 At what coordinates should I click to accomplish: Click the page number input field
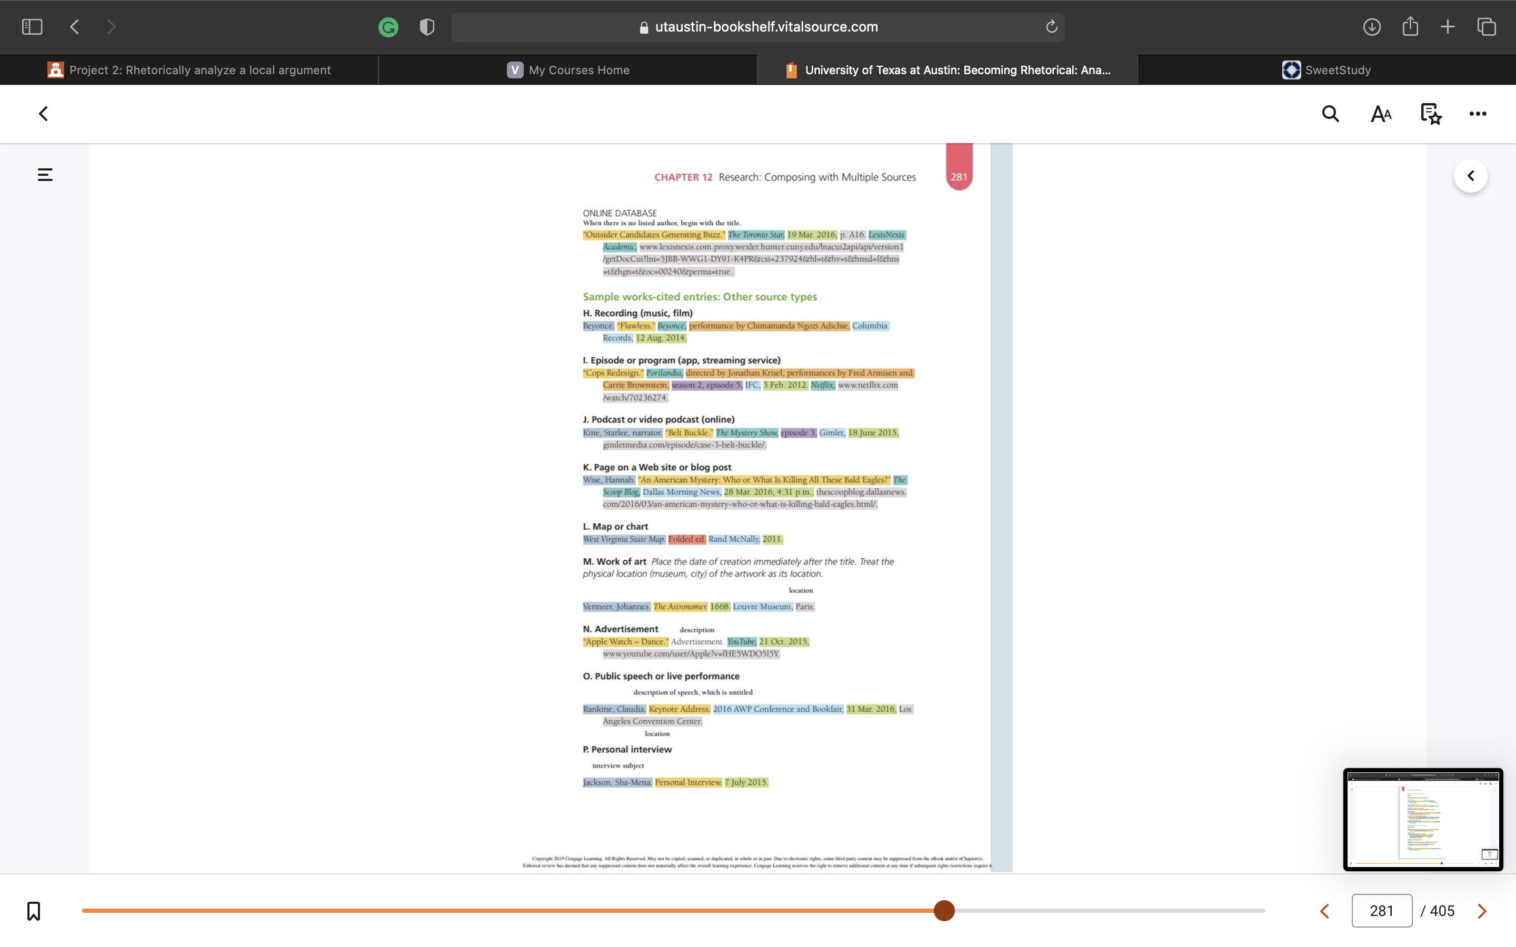[x=1381, y=911]
